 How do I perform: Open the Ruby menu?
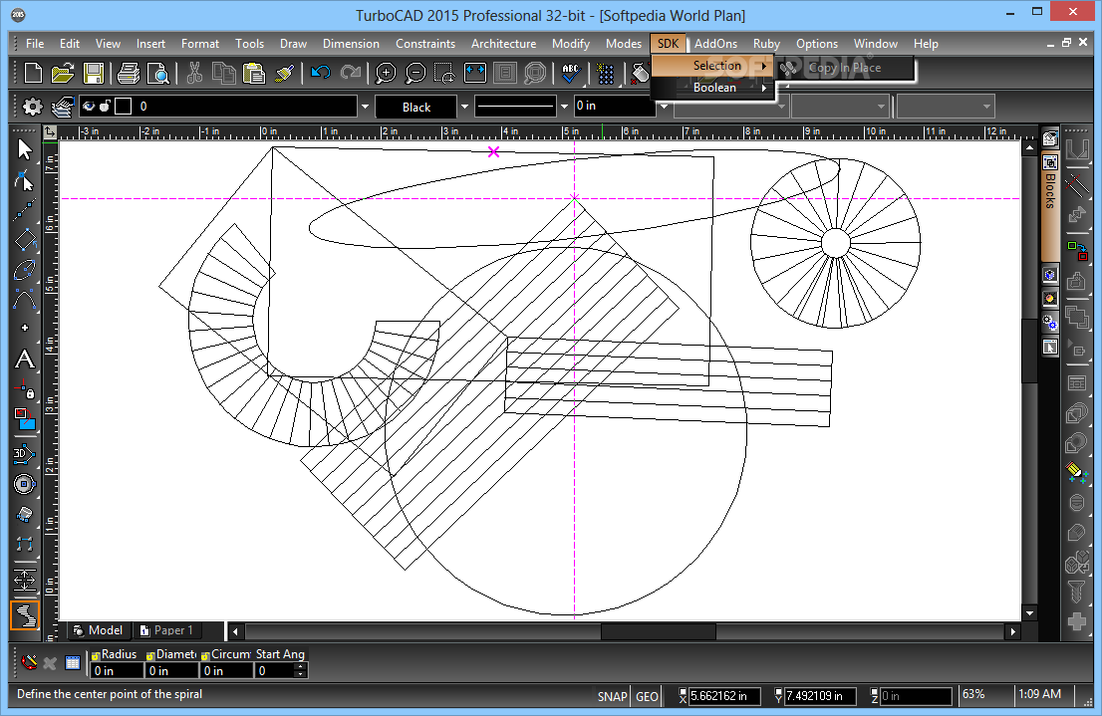click(767, 44)
